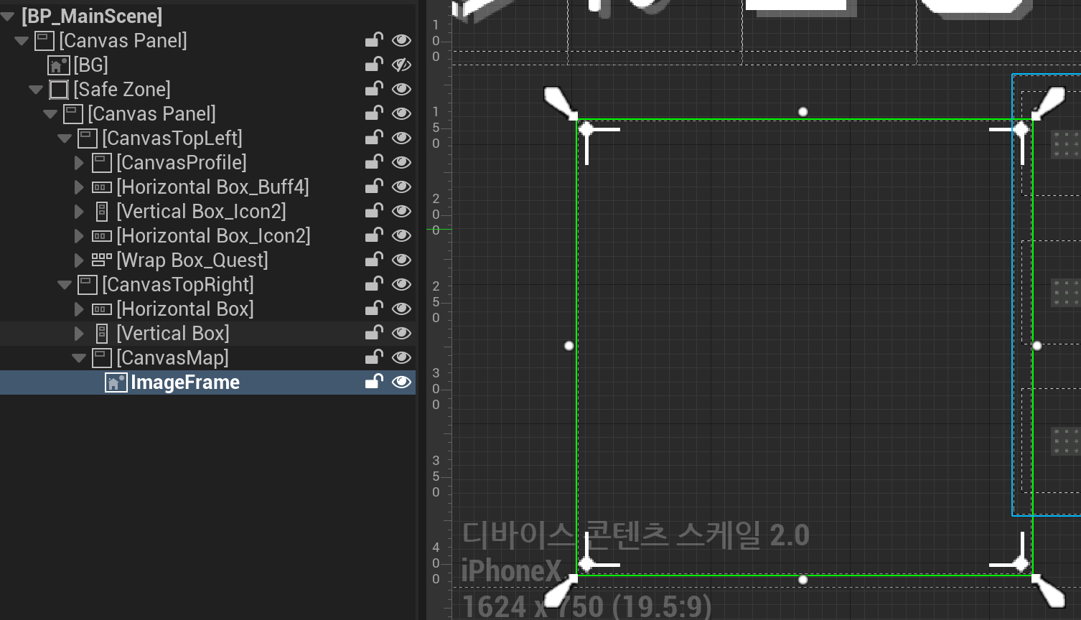
Task: Lock the ImageFrame widget
Action: (x=374, y=382)
